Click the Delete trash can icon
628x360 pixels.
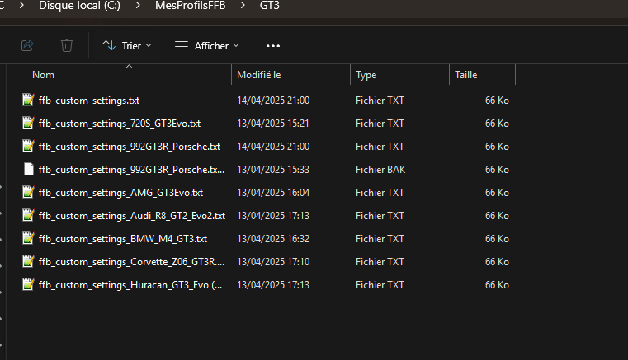67,45
